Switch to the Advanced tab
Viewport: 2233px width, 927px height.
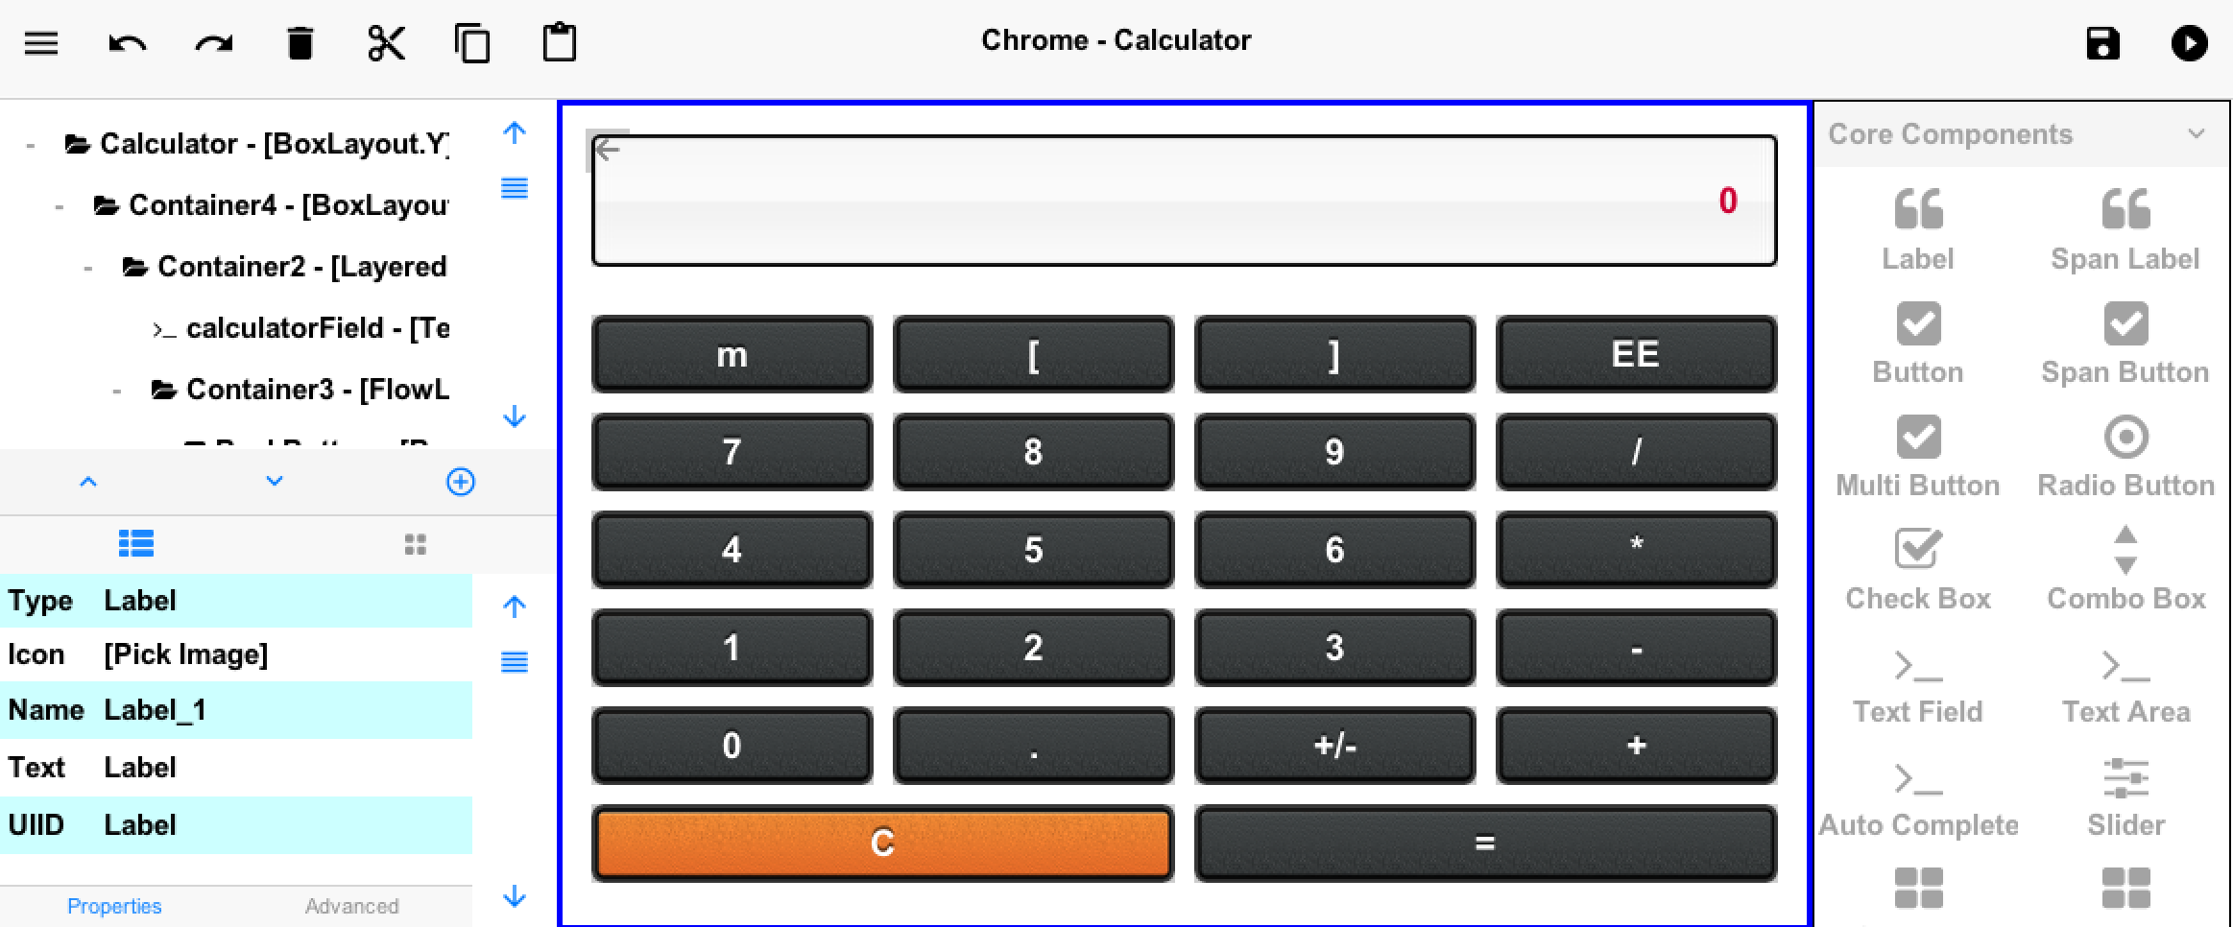tap(351, 906)
